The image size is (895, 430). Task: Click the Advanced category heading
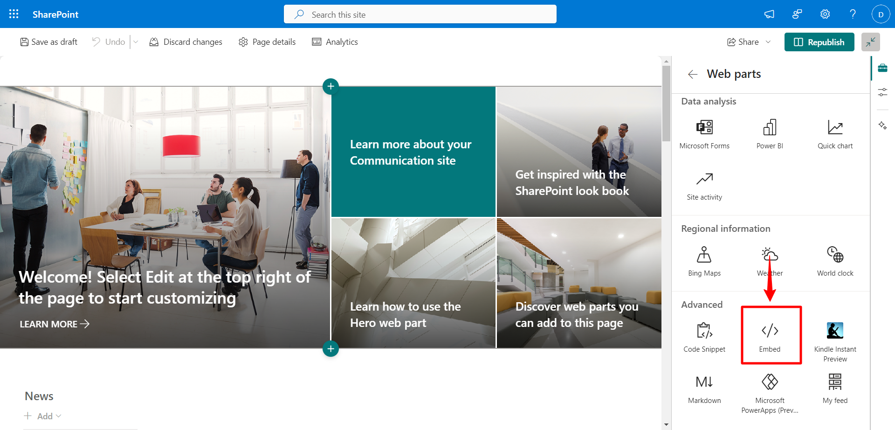[x=702, y=305]
